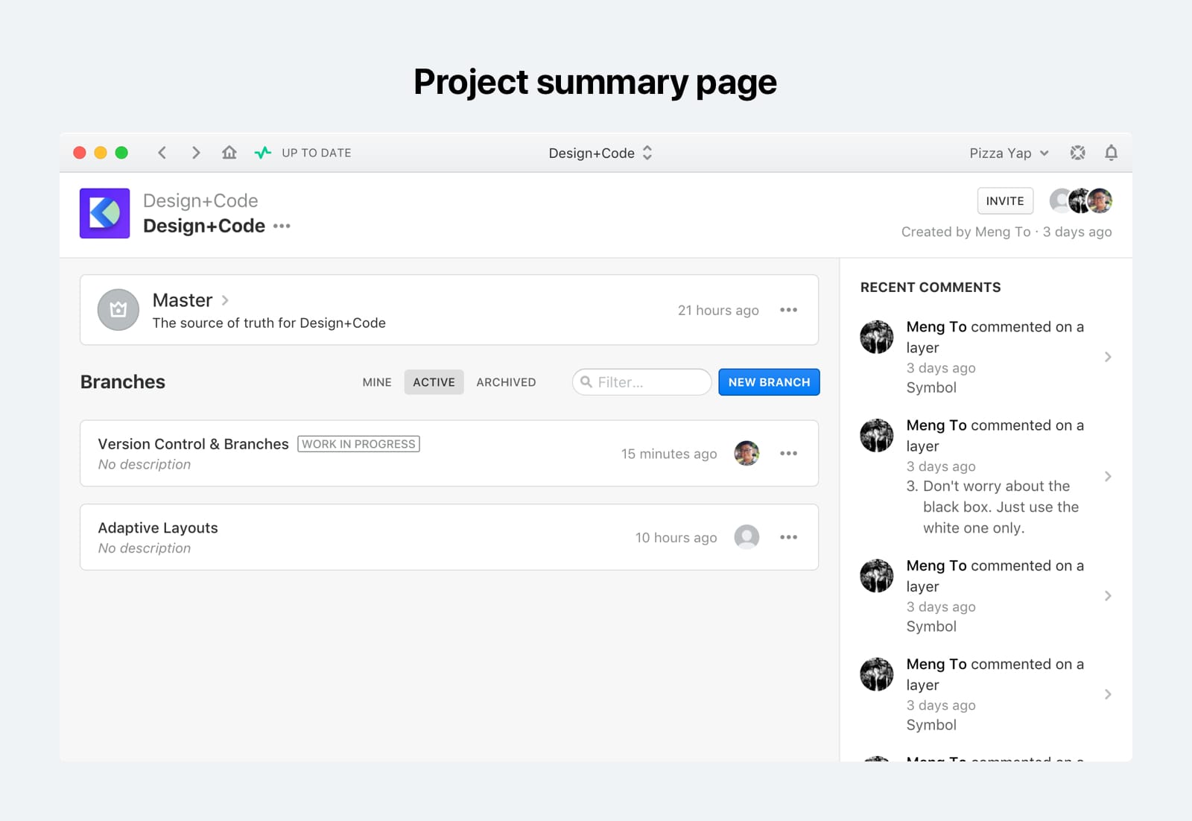The height and width of the screenshot is (821, 1192).
Task: Click the INVITE button
Action: point(1004,200)
